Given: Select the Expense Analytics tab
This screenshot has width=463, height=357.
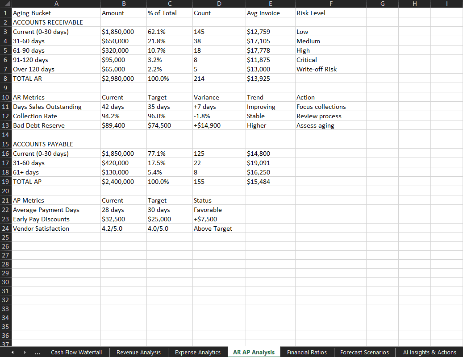Looking at the screenshot, I should 198,352.
